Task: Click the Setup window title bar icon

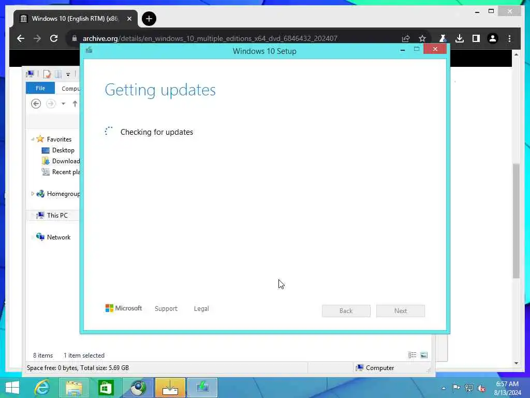Action: (x=89, y=50)
